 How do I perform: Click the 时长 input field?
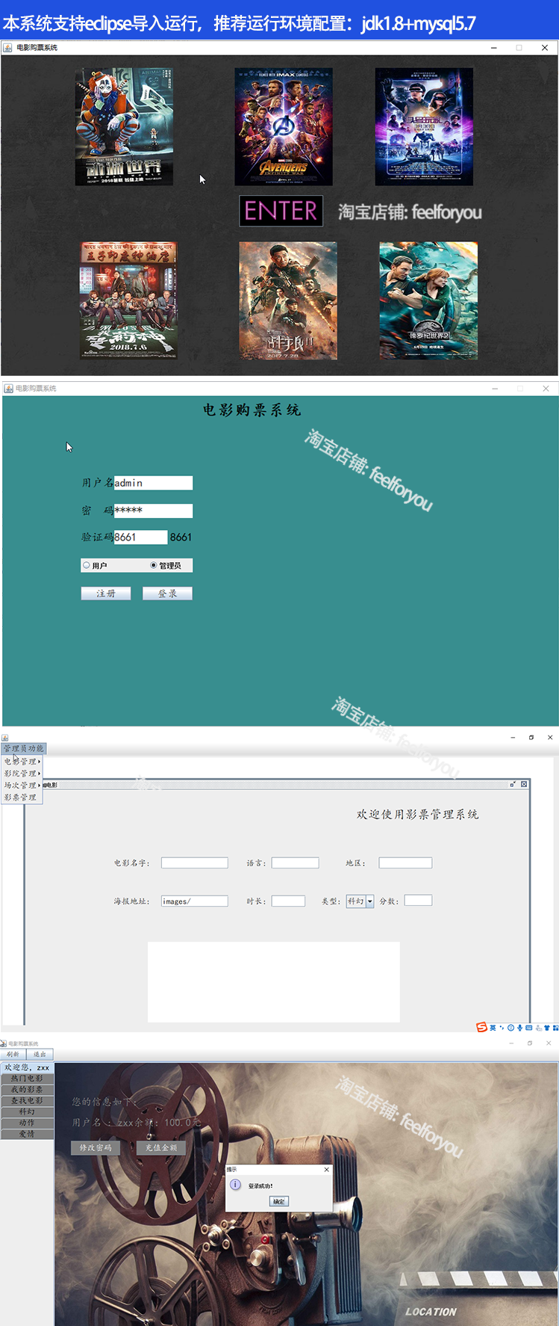tap(288, 901)
